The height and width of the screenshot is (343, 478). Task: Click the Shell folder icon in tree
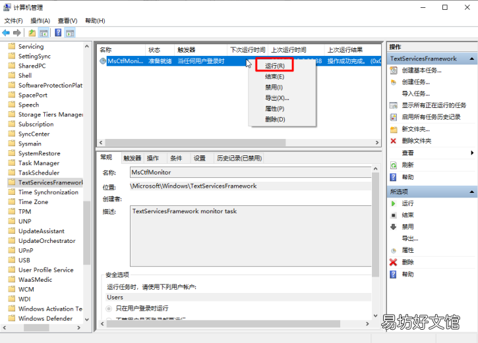tap(12, 75)
